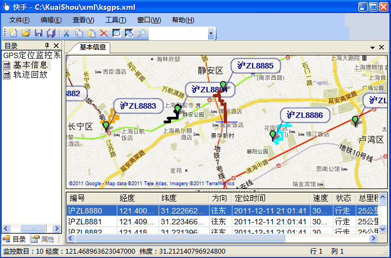Click green marker pin under 沪ZL8883 label
This screenshot has width=391, height=258.
point(106,126)
